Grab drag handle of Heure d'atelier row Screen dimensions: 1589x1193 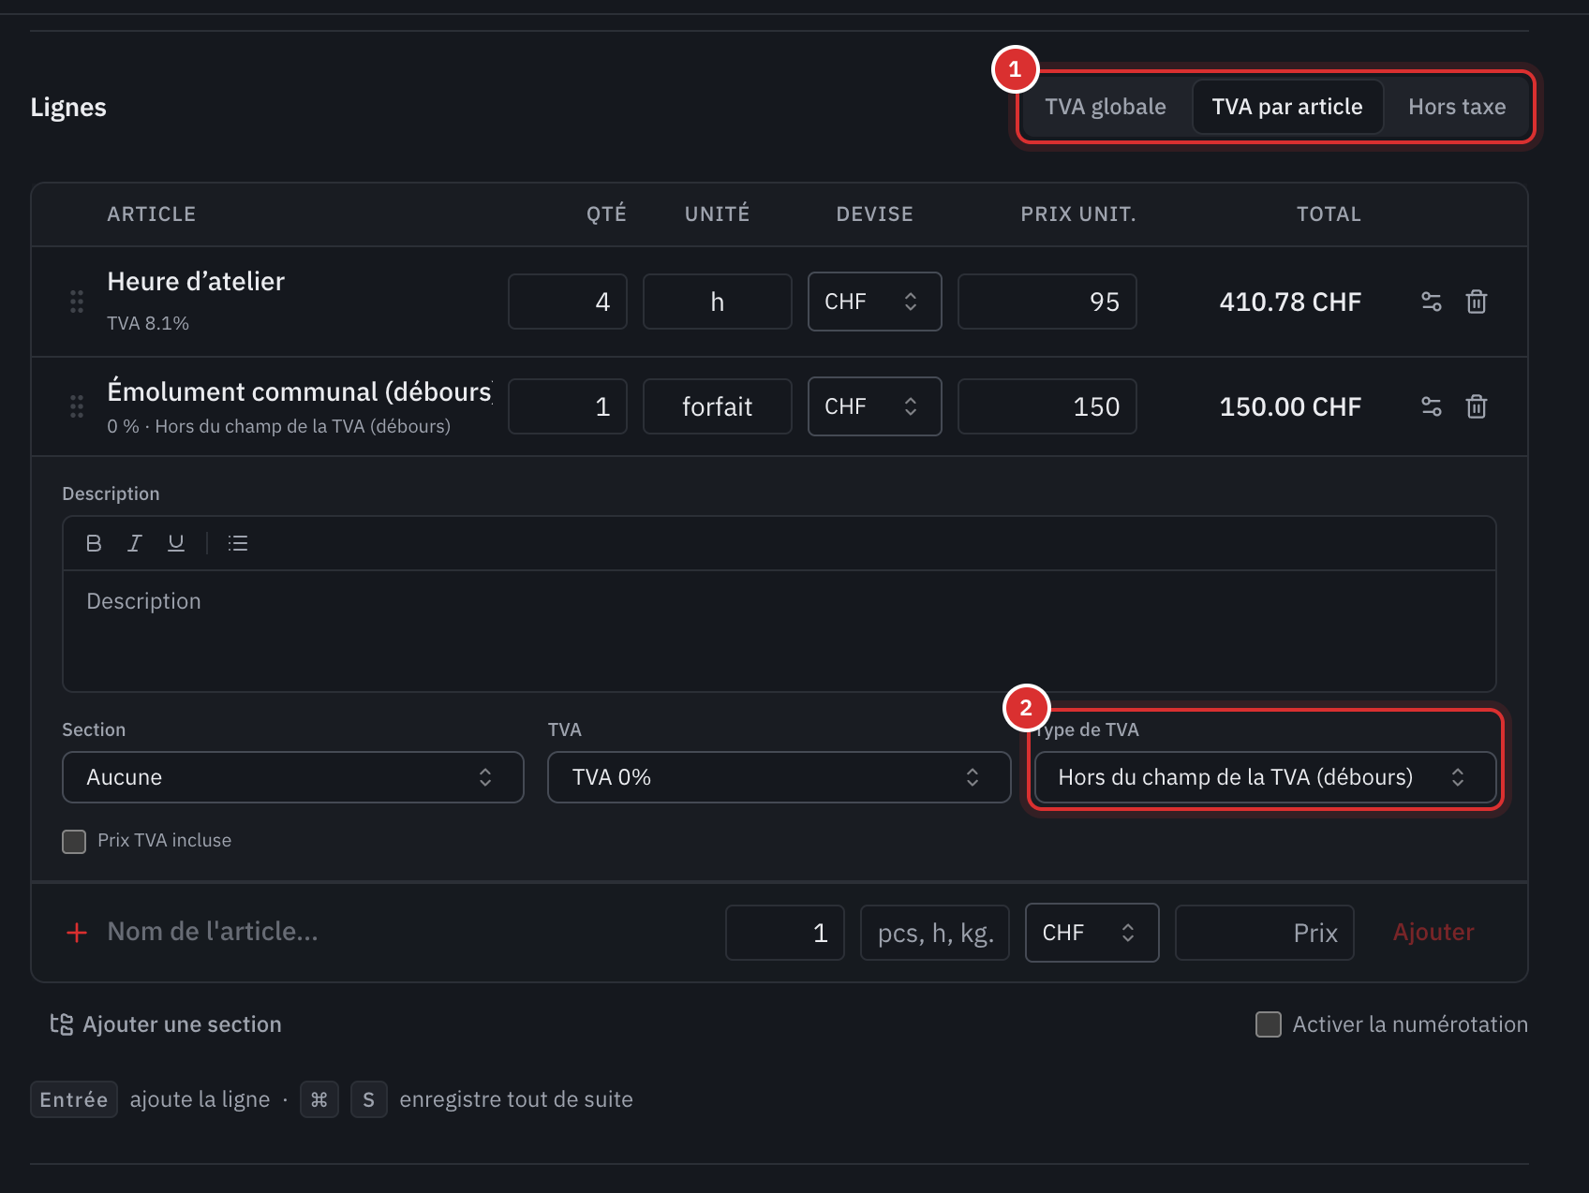[77, 302]
